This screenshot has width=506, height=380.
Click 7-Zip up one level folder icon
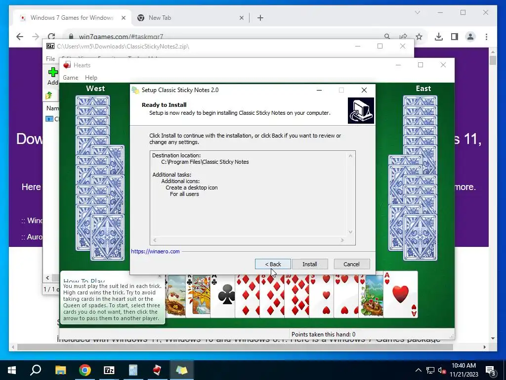click(x=49, y=95)
